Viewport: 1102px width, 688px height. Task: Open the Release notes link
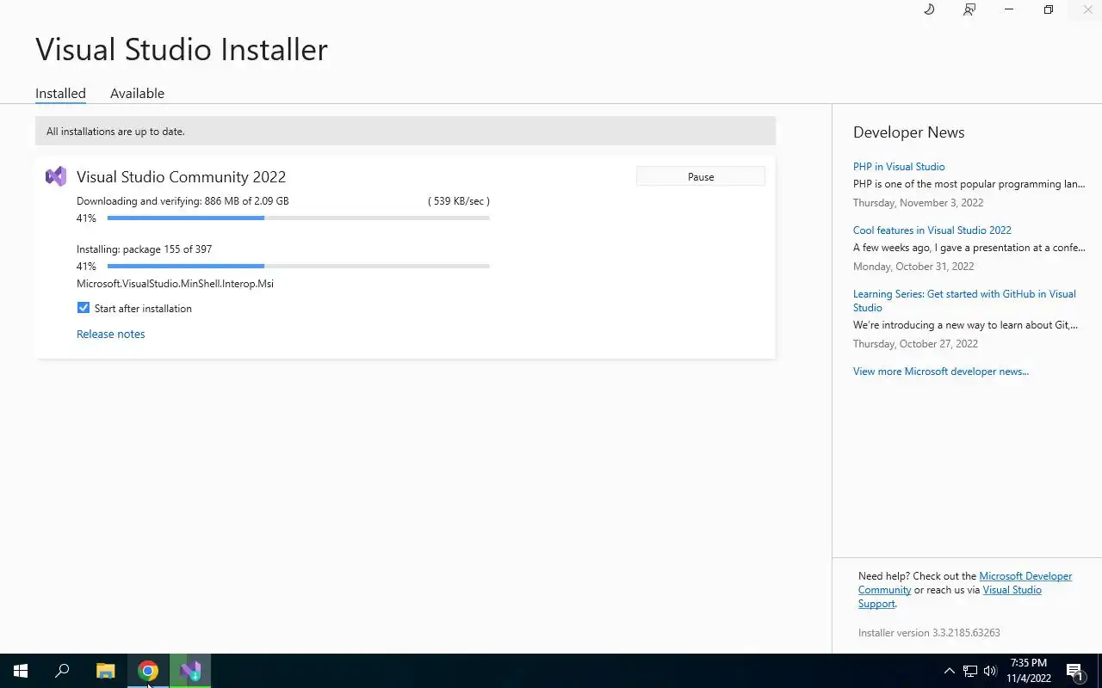(110, 334)
